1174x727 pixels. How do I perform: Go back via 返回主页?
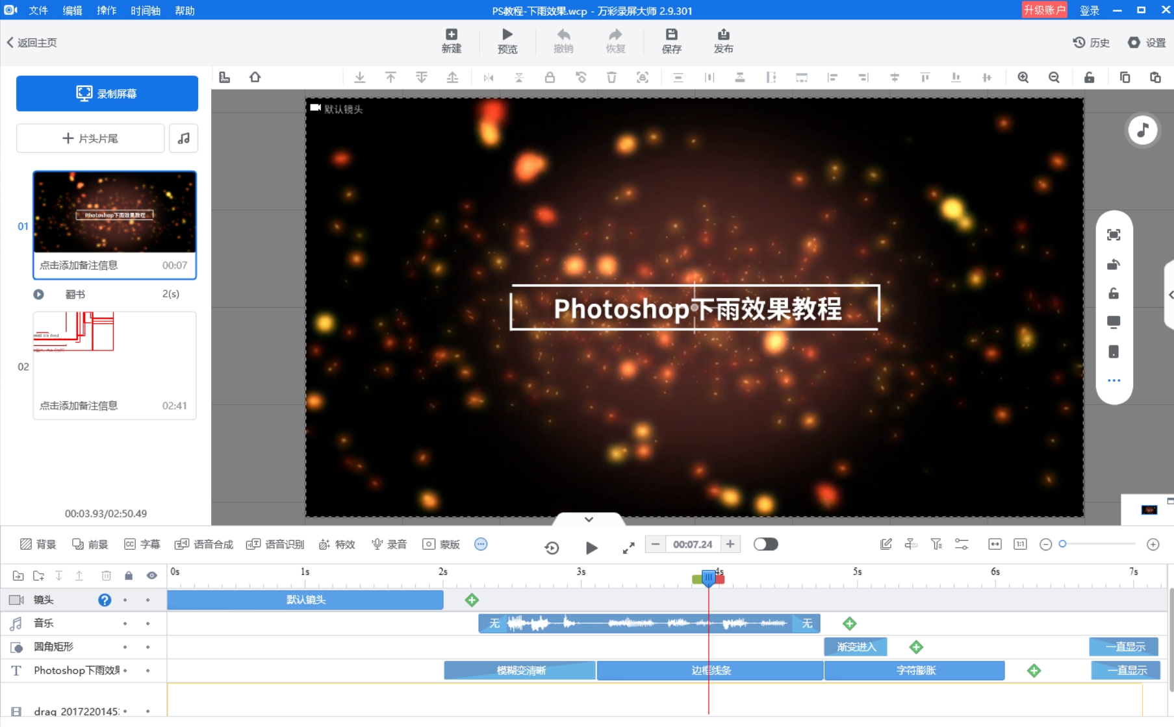point(32,42)
